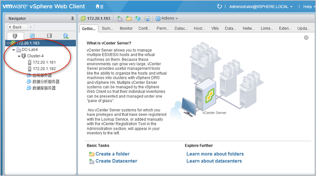Switch to the Monitor tab
316x176 pixels.
tap(126, 28)
